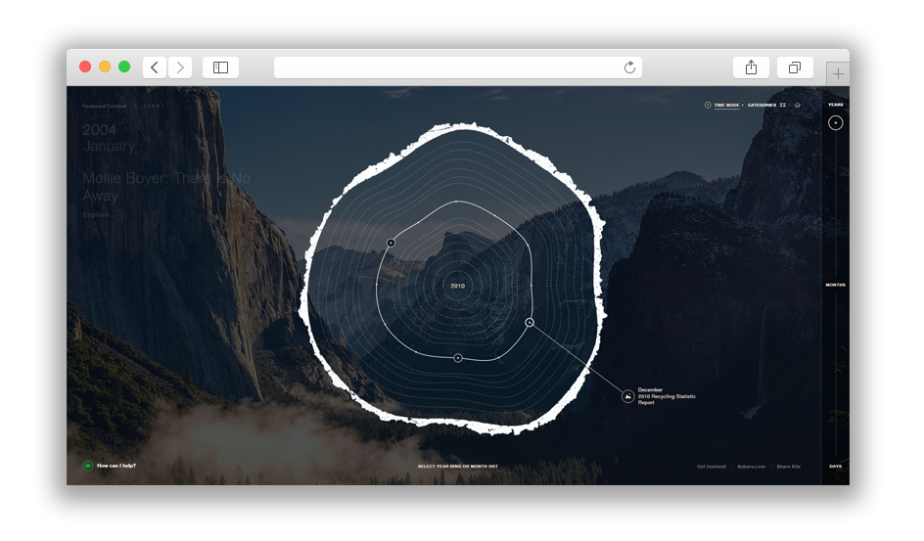
Task: Show all tabs overview icon
Action: click(x=795, y=68)
